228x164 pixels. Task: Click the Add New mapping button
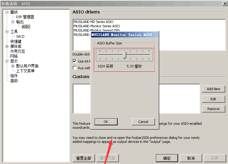click(213, 89)
